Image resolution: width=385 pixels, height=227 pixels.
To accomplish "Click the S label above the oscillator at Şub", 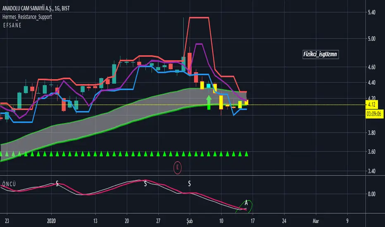I will tap(189, 184).
